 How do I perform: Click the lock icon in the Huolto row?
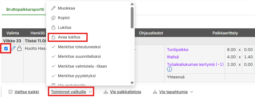click(19, 48)
